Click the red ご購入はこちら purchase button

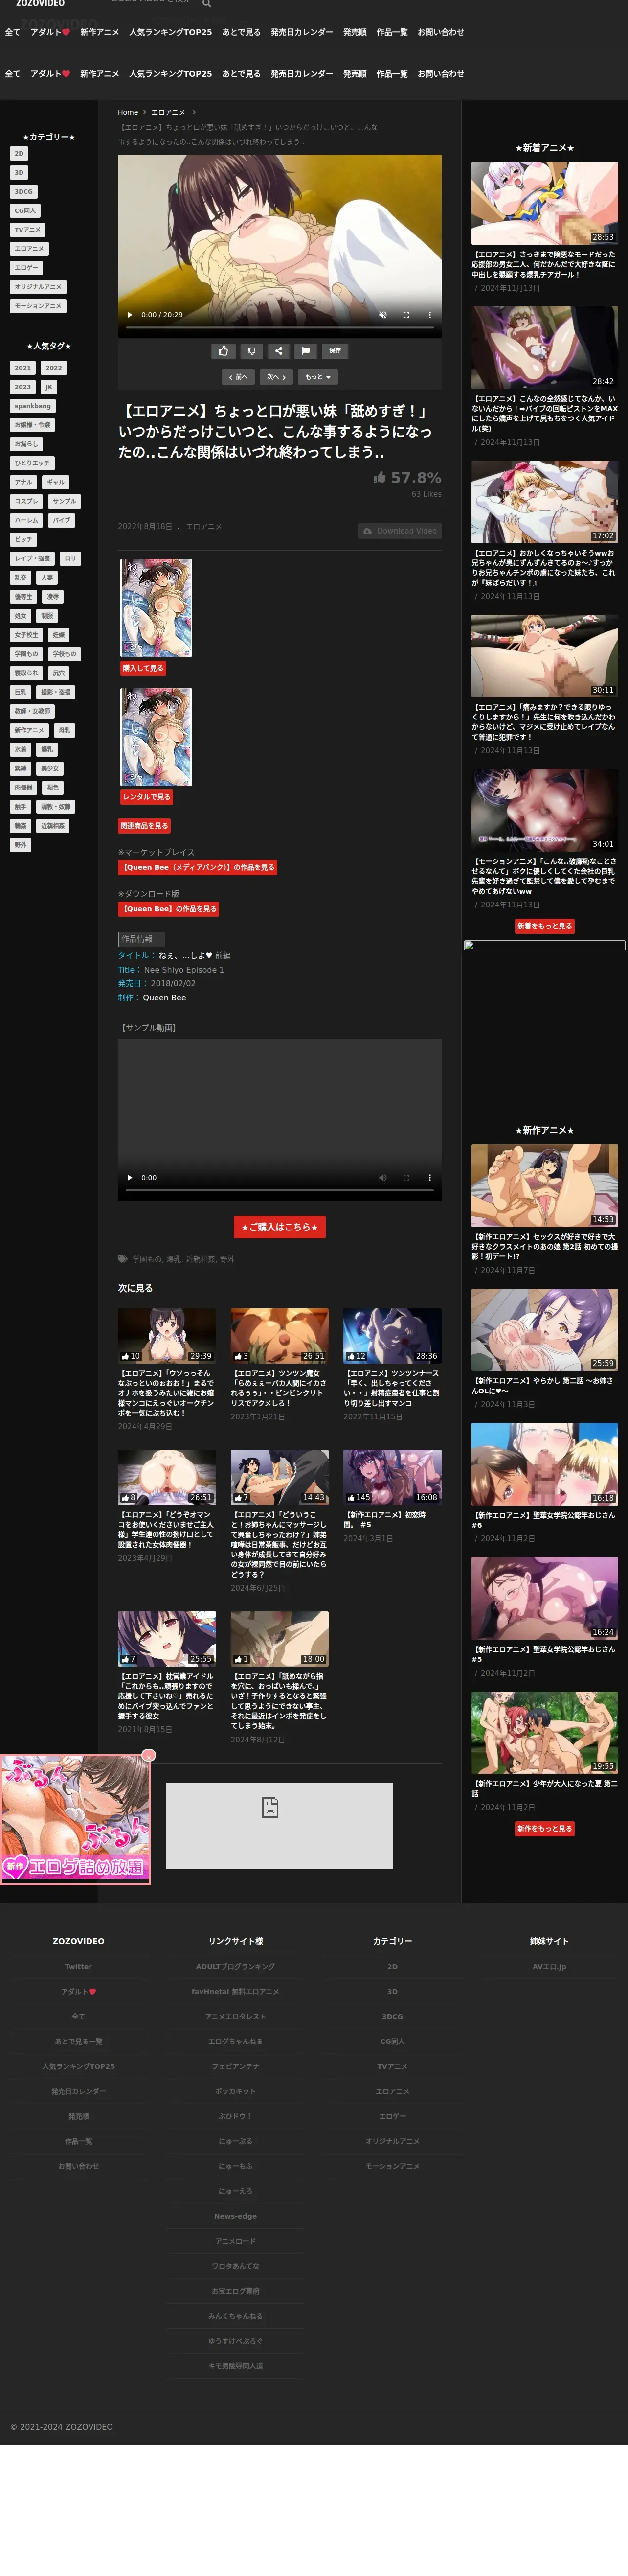point(279,1227)
